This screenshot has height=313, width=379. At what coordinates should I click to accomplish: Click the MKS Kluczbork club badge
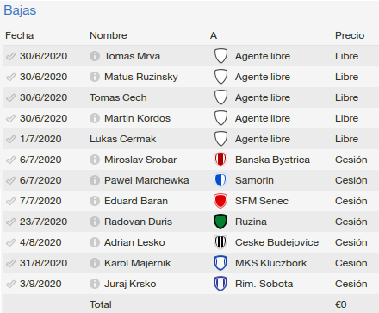coord(221,263)
